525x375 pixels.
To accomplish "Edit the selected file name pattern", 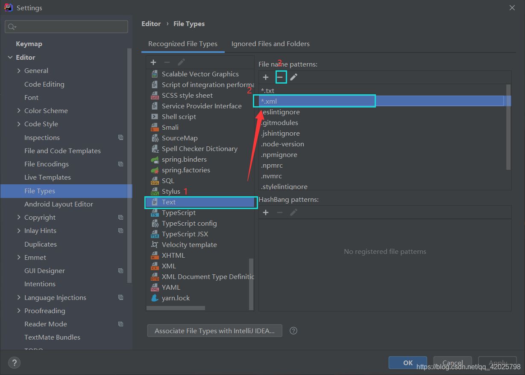I will (x=294, y=77).
